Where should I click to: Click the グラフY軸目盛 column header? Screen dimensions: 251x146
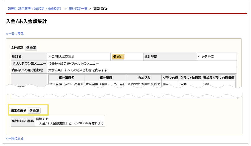tap(190, 78)
